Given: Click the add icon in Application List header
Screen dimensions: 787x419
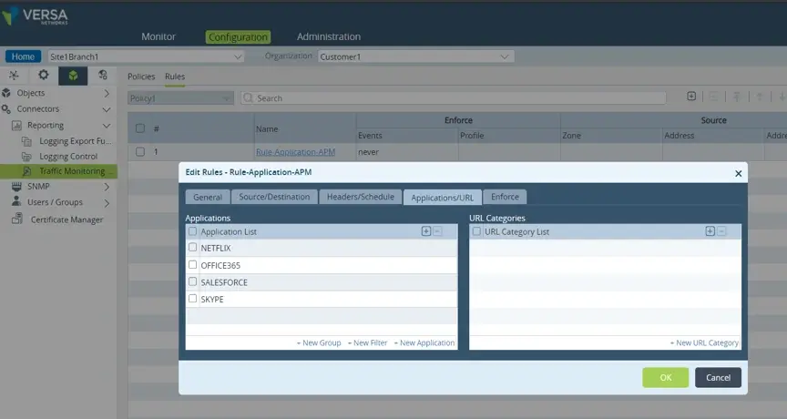Looking at the screenshot, I should 426,231.
